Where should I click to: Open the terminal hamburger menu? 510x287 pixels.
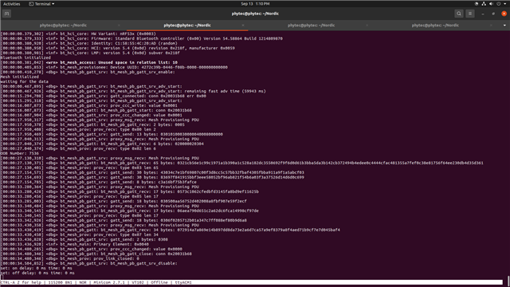pyautogui.click(x=470, y=14)
